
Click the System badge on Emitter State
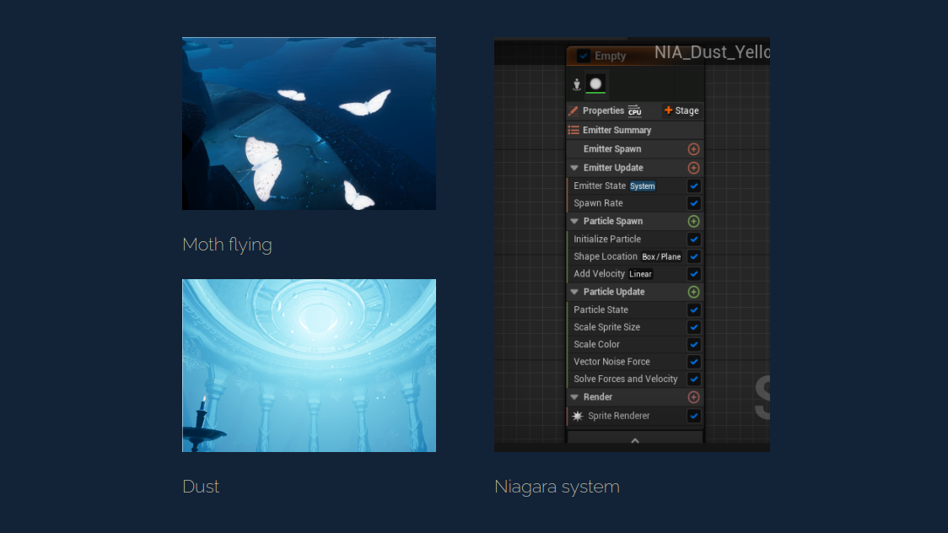[642, 186]
